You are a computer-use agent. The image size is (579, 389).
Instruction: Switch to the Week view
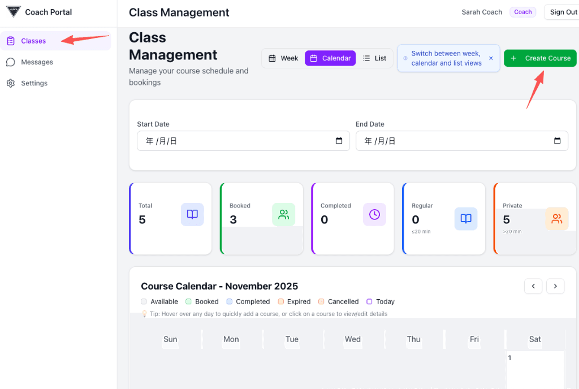(x=283, y=58)
